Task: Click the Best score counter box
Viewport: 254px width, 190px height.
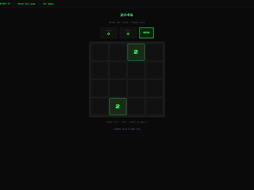Action: 128,33
